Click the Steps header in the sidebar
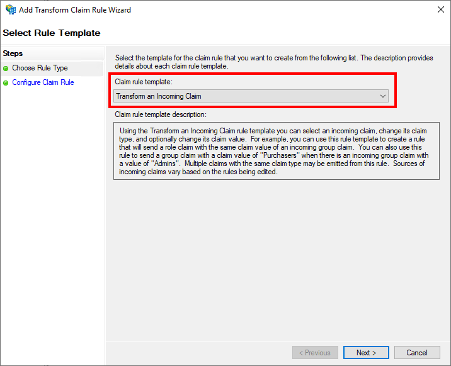 point(13,53)
